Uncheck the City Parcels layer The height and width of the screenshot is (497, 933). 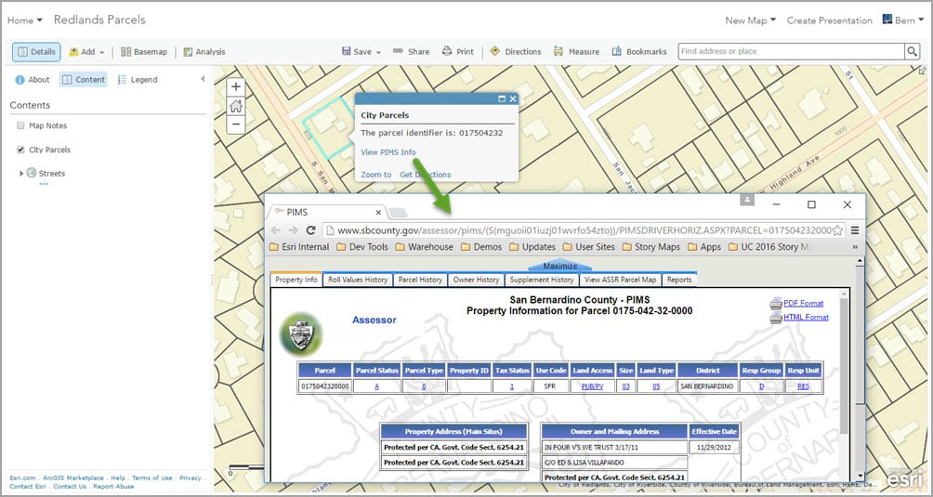[x=20, y=150]
